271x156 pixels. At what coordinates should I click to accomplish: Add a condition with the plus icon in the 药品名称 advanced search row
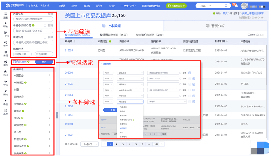pos(190,73)
